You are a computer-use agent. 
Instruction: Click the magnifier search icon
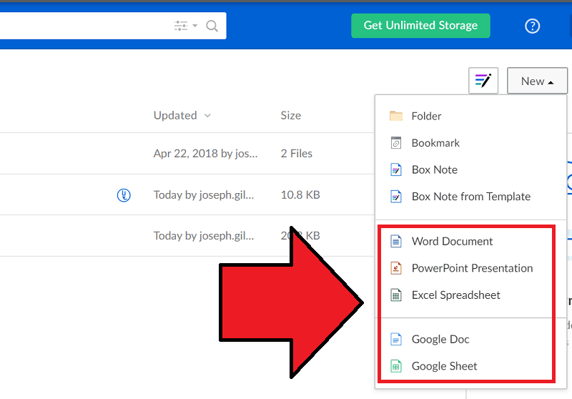click(x=212, y=26)
